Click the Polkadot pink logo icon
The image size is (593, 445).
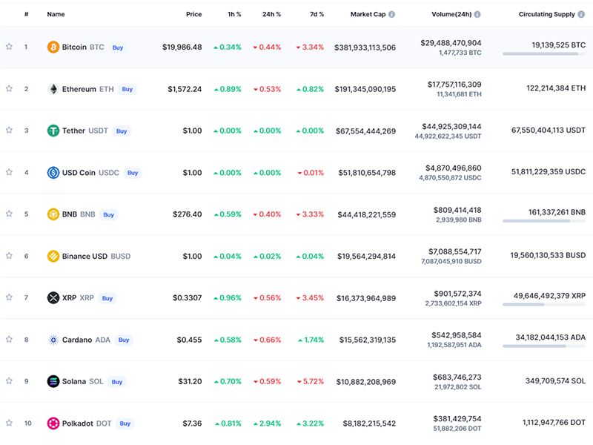pyautogui.click(x=53, y=423)
